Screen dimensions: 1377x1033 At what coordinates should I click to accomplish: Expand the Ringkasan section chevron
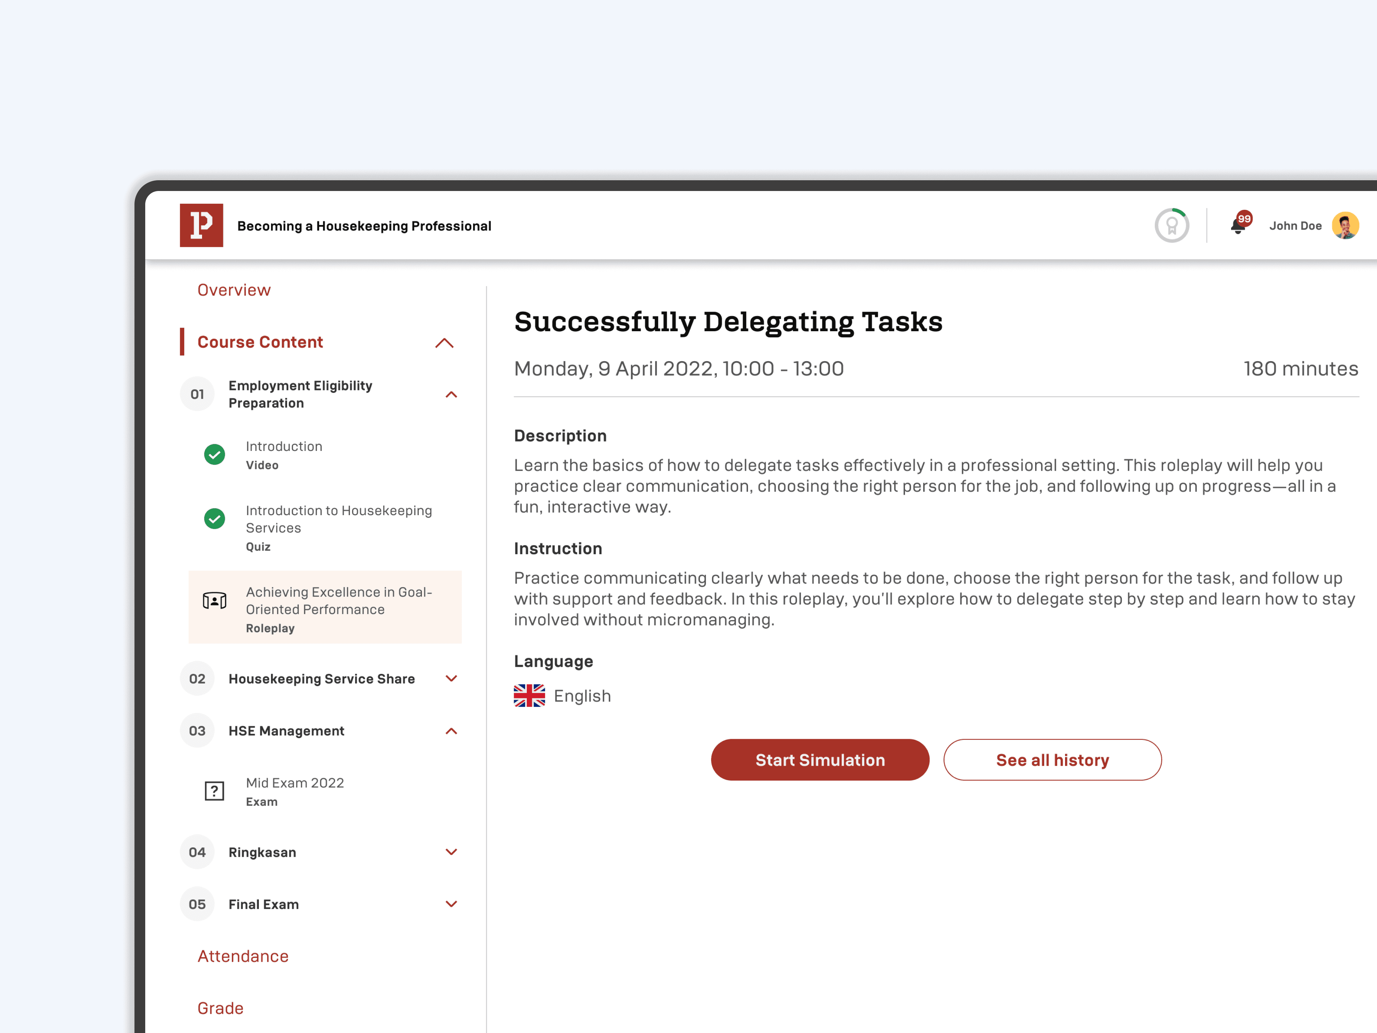[451, 852]
